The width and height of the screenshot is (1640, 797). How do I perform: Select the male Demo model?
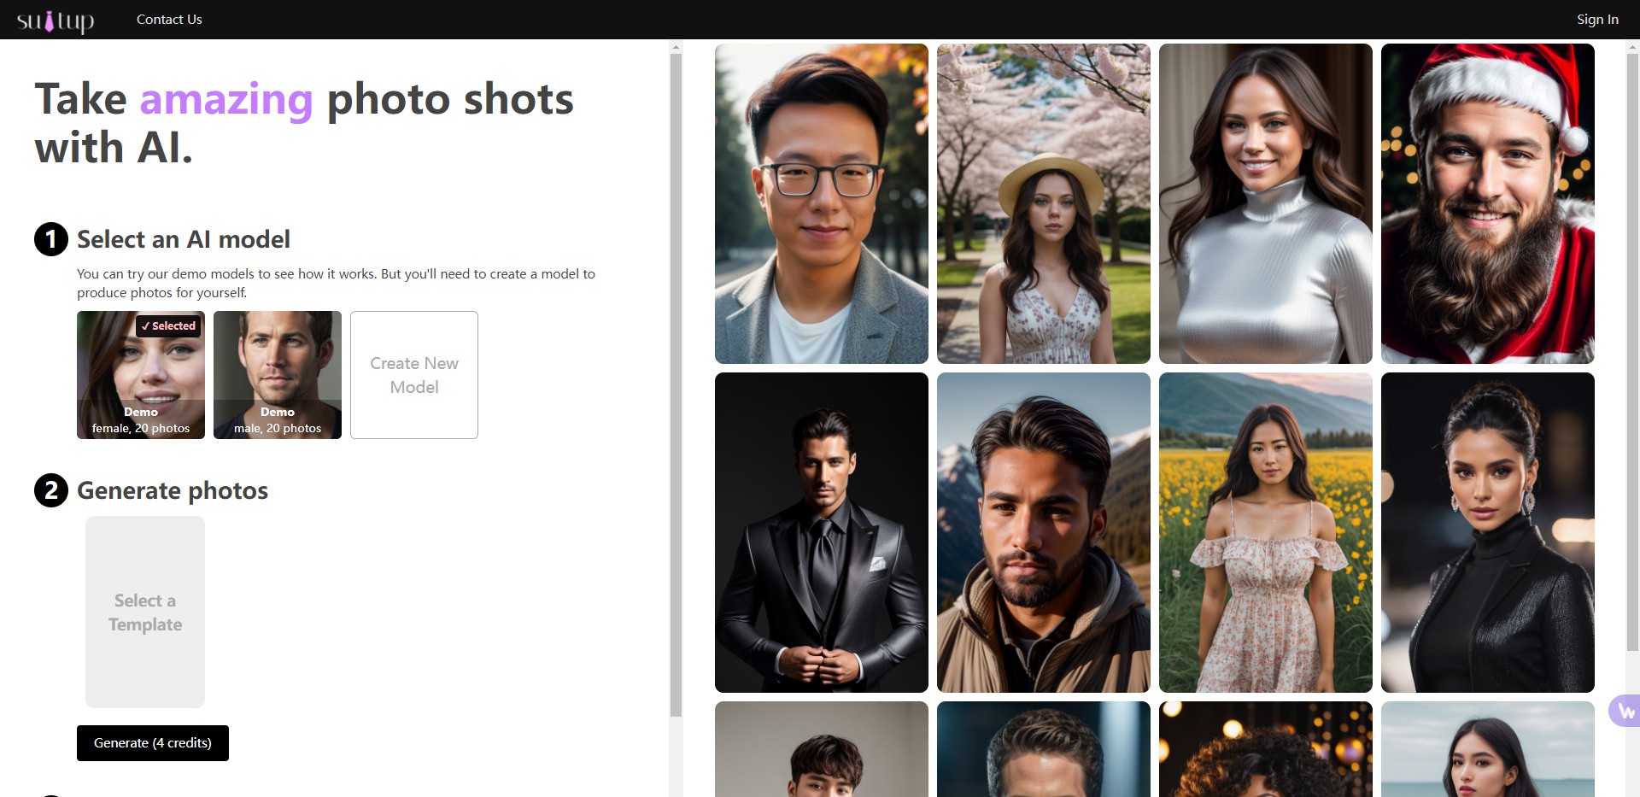277,375
